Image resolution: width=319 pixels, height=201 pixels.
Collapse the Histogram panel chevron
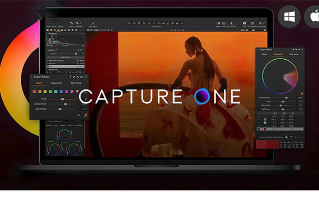(x=47, y=33)
